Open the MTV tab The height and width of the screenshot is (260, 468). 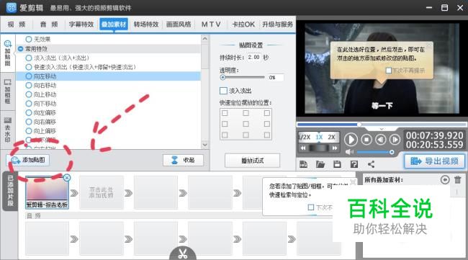click(211, 24)
